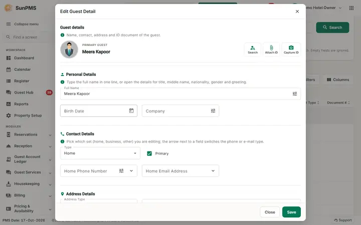Click the SunPMS logo icon
This screenshot has height=225, width=361.
[9, 8]
